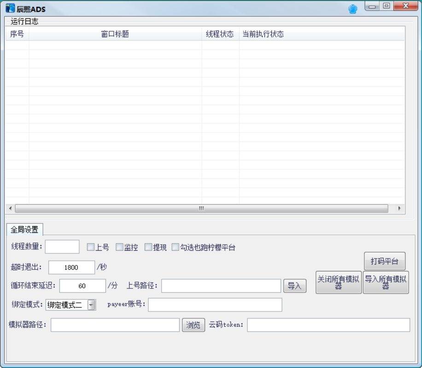Close the 辰熙ADS window
Viewport: 422px width, 368px height.
point(405,6)
